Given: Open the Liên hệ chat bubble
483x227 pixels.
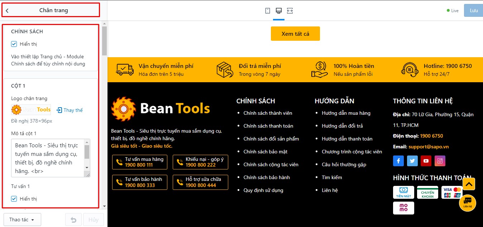Looking at the screenshot, I should pos(468,203).
